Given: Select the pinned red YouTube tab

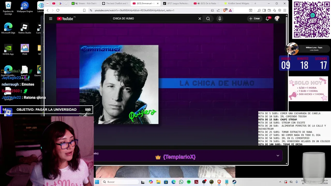Looking at the screenshot, I should click(x=54, y=3).
